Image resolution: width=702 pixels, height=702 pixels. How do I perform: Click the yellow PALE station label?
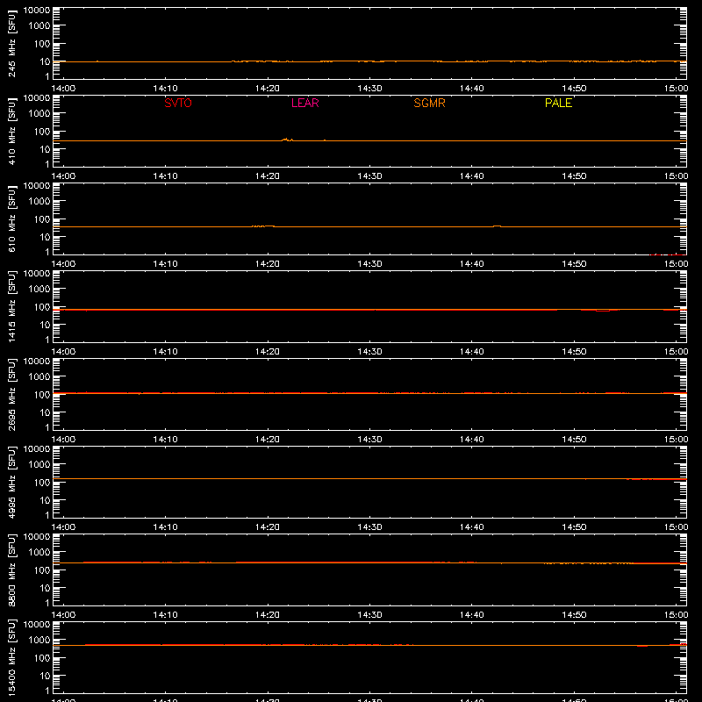558,103
